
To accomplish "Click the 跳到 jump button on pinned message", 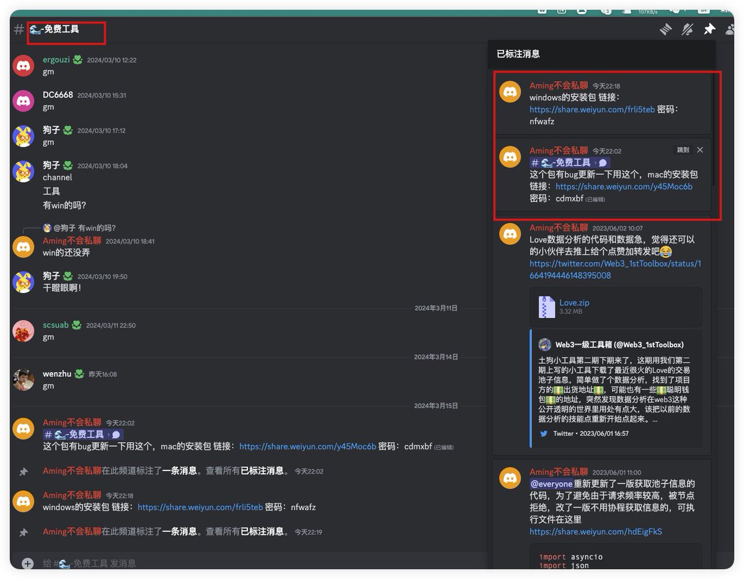I will coord(683,149).
